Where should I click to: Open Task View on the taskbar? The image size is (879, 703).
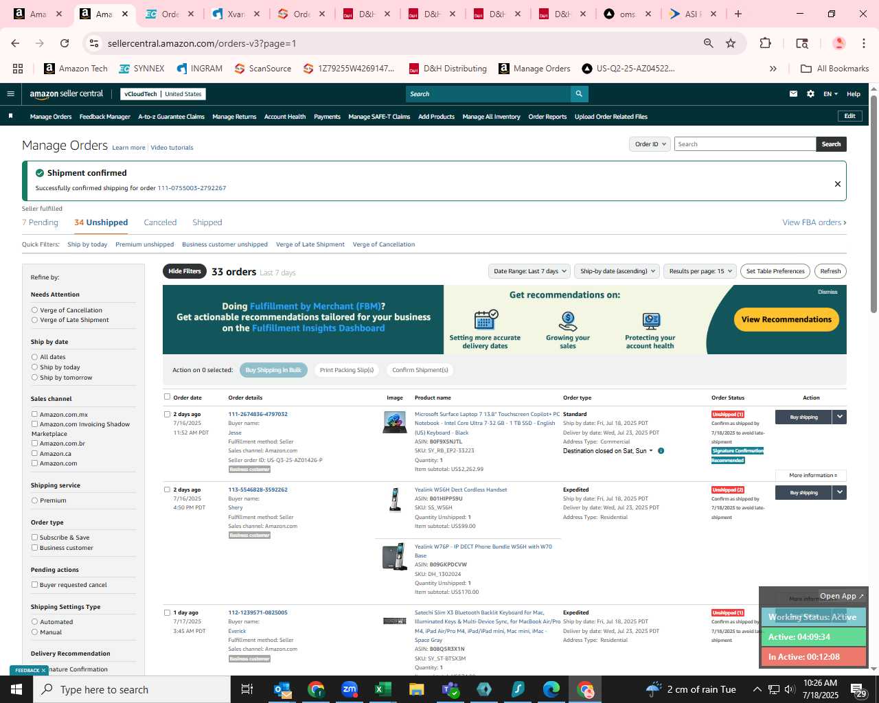247,689
